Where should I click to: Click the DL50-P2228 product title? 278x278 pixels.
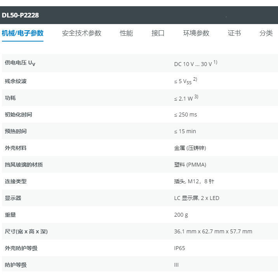point(20,15)
